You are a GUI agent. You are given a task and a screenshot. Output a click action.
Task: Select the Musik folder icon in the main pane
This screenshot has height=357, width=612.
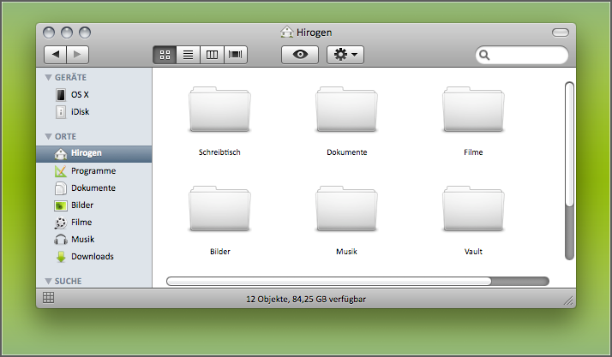pos(346,209)
